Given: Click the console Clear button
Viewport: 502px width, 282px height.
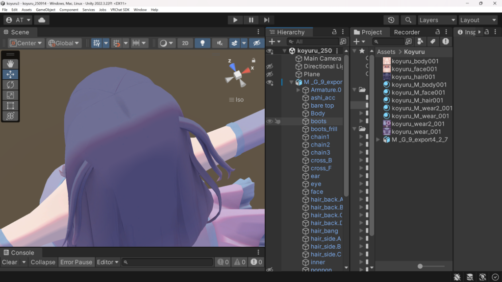Looking at the screenshot, I should click(9, 262).
